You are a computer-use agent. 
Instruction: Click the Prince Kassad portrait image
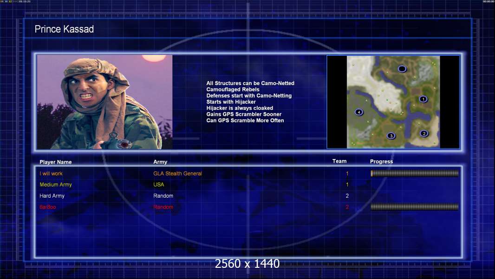pyautogui.click(x=104, y=102)
